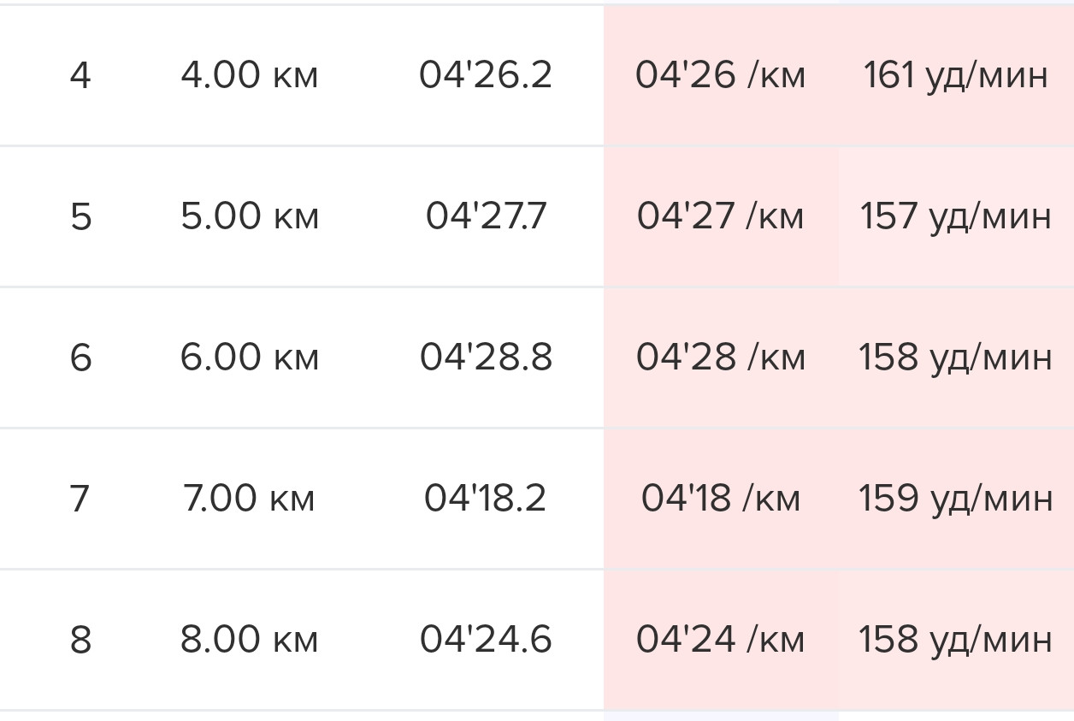Click lap time 04'26.2
The height and width of the screenshot is (721, 1074).
486,75
